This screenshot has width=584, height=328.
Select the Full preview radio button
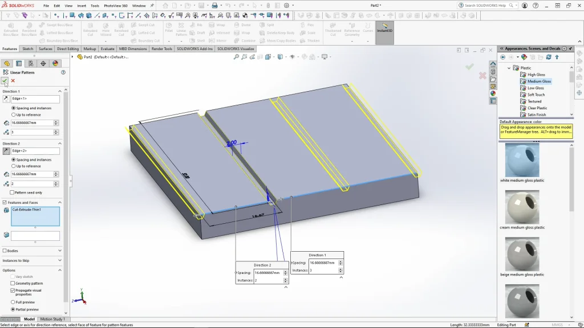coord(13,302)
